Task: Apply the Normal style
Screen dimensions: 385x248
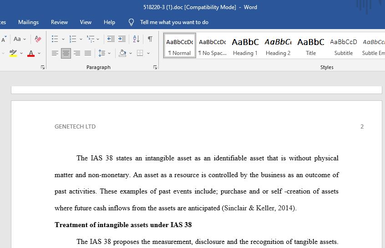Action: [x=180, y=45]
